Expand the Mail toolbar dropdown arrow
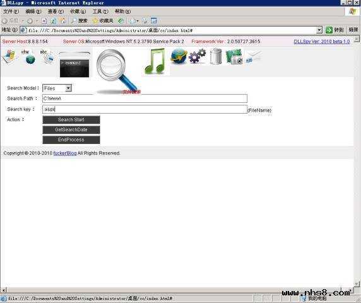 pos(138,21)
